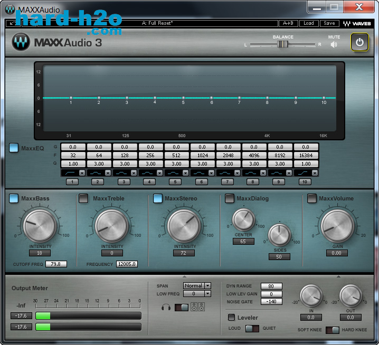Open band 10 filter type dropdown
379x345 pixels.
click(315, 173)
